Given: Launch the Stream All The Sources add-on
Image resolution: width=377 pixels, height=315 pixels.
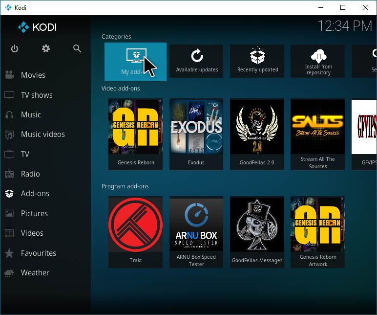Looking at the screenshot, I should 317,135.
